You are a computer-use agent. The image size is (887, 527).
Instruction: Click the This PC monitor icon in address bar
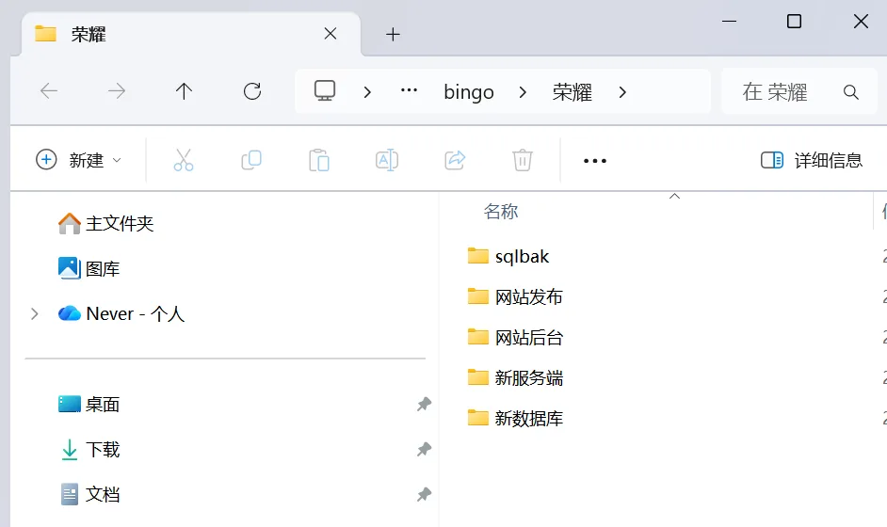pos(325,91)
